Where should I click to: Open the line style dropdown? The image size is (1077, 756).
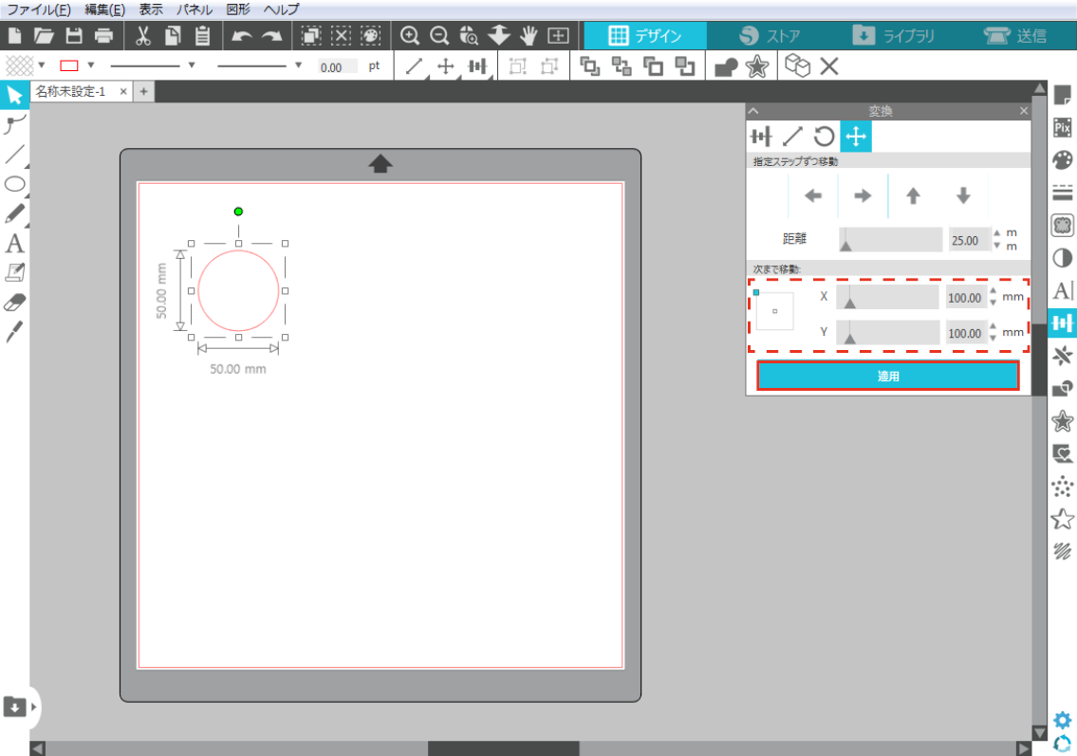(192, 65)
